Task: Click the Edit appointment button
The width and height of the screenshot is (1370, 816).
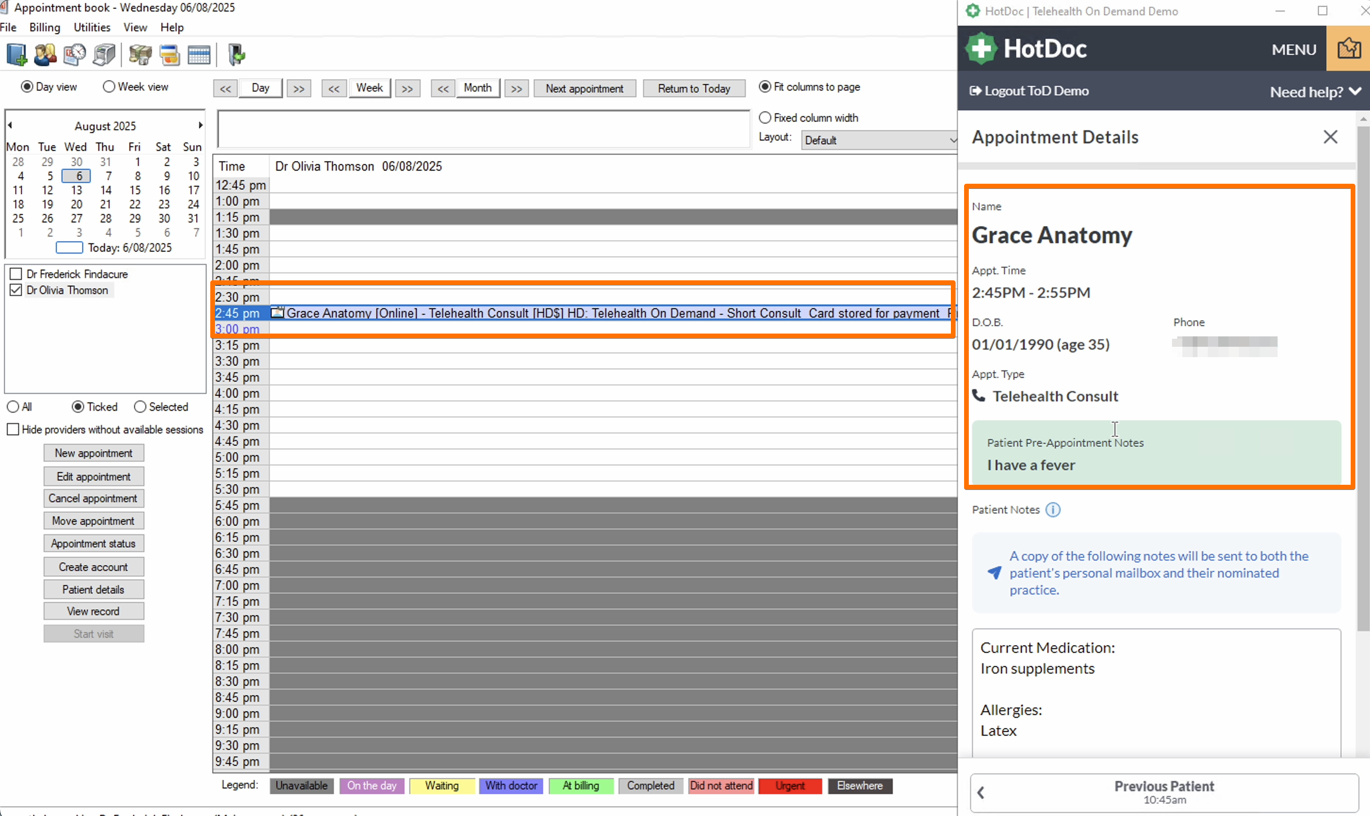Action: pos(93,476)
